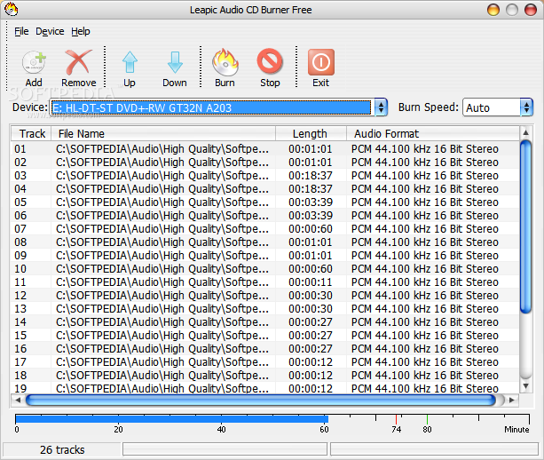Select track 09 file name
544x460 pixels.
tap(162, 256)
